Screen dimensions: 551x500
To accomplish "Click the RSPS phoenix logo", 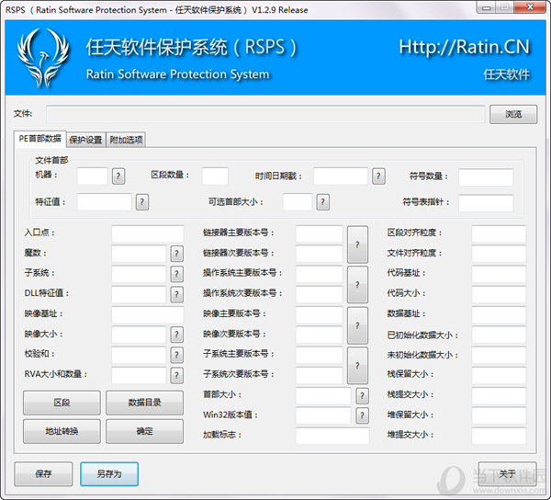I will point(43,58).
